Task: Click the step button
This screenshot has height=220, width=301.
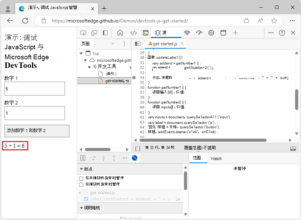Action: (x=124, y=158)
